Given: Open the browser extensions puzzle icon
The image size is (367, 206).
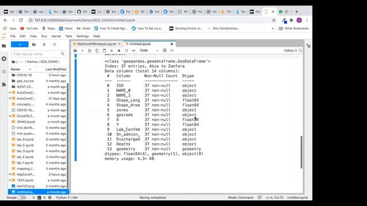Looking at the screenshot, I should (x=291, y=21).
